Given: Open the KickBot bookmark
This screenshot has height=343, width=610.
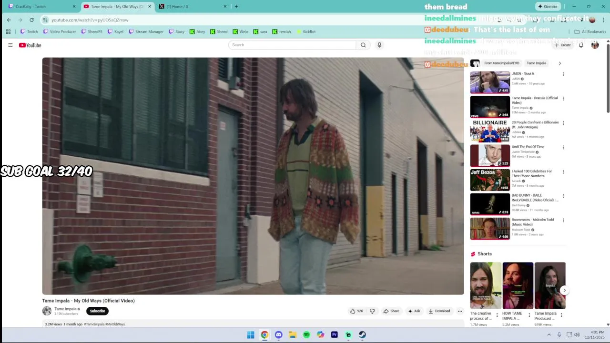Looking at the screenshot, I should click(306, 31).
